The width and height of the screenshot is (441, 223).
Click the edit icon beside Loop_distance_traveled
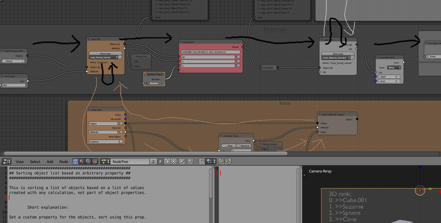coord(352,58)
